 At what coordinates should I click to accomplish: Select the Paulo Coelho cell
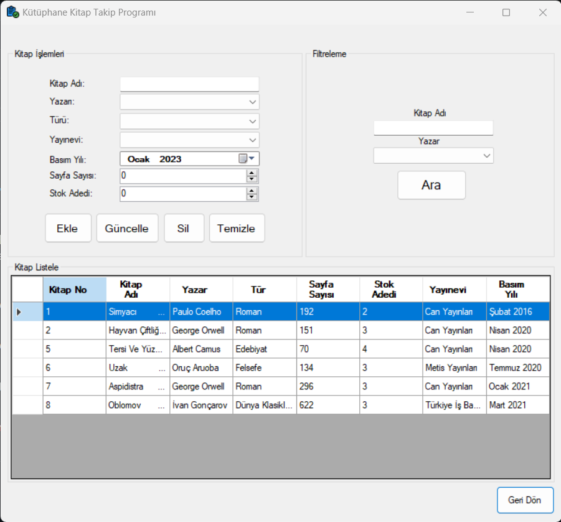[201, 311]
